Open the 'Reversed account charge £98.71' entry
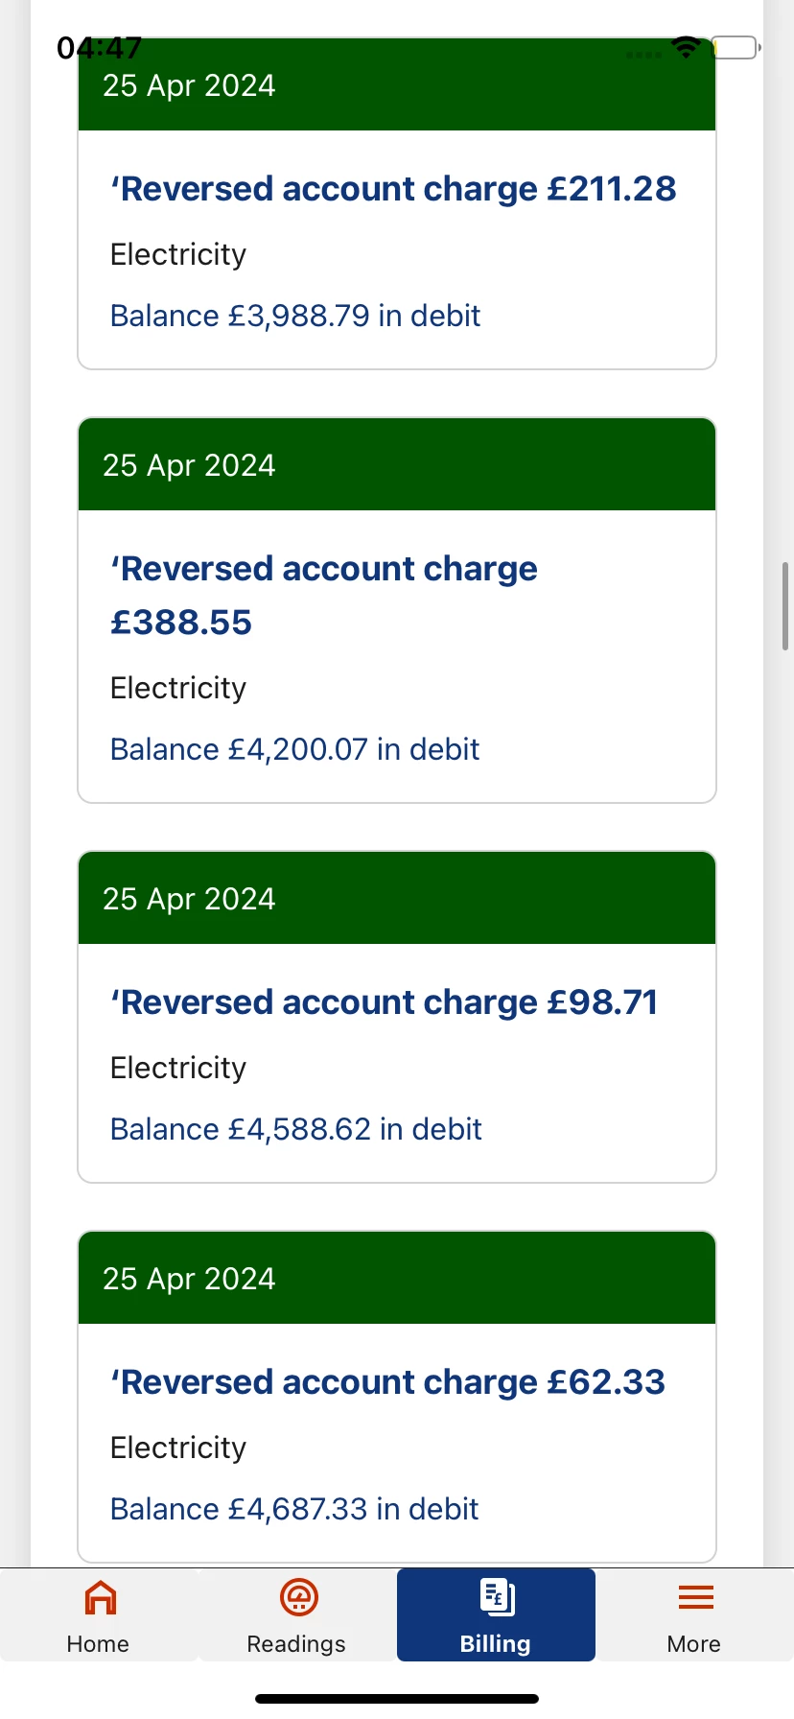794x1719 pixels. pyautogui.click(x=385, y=1002)
